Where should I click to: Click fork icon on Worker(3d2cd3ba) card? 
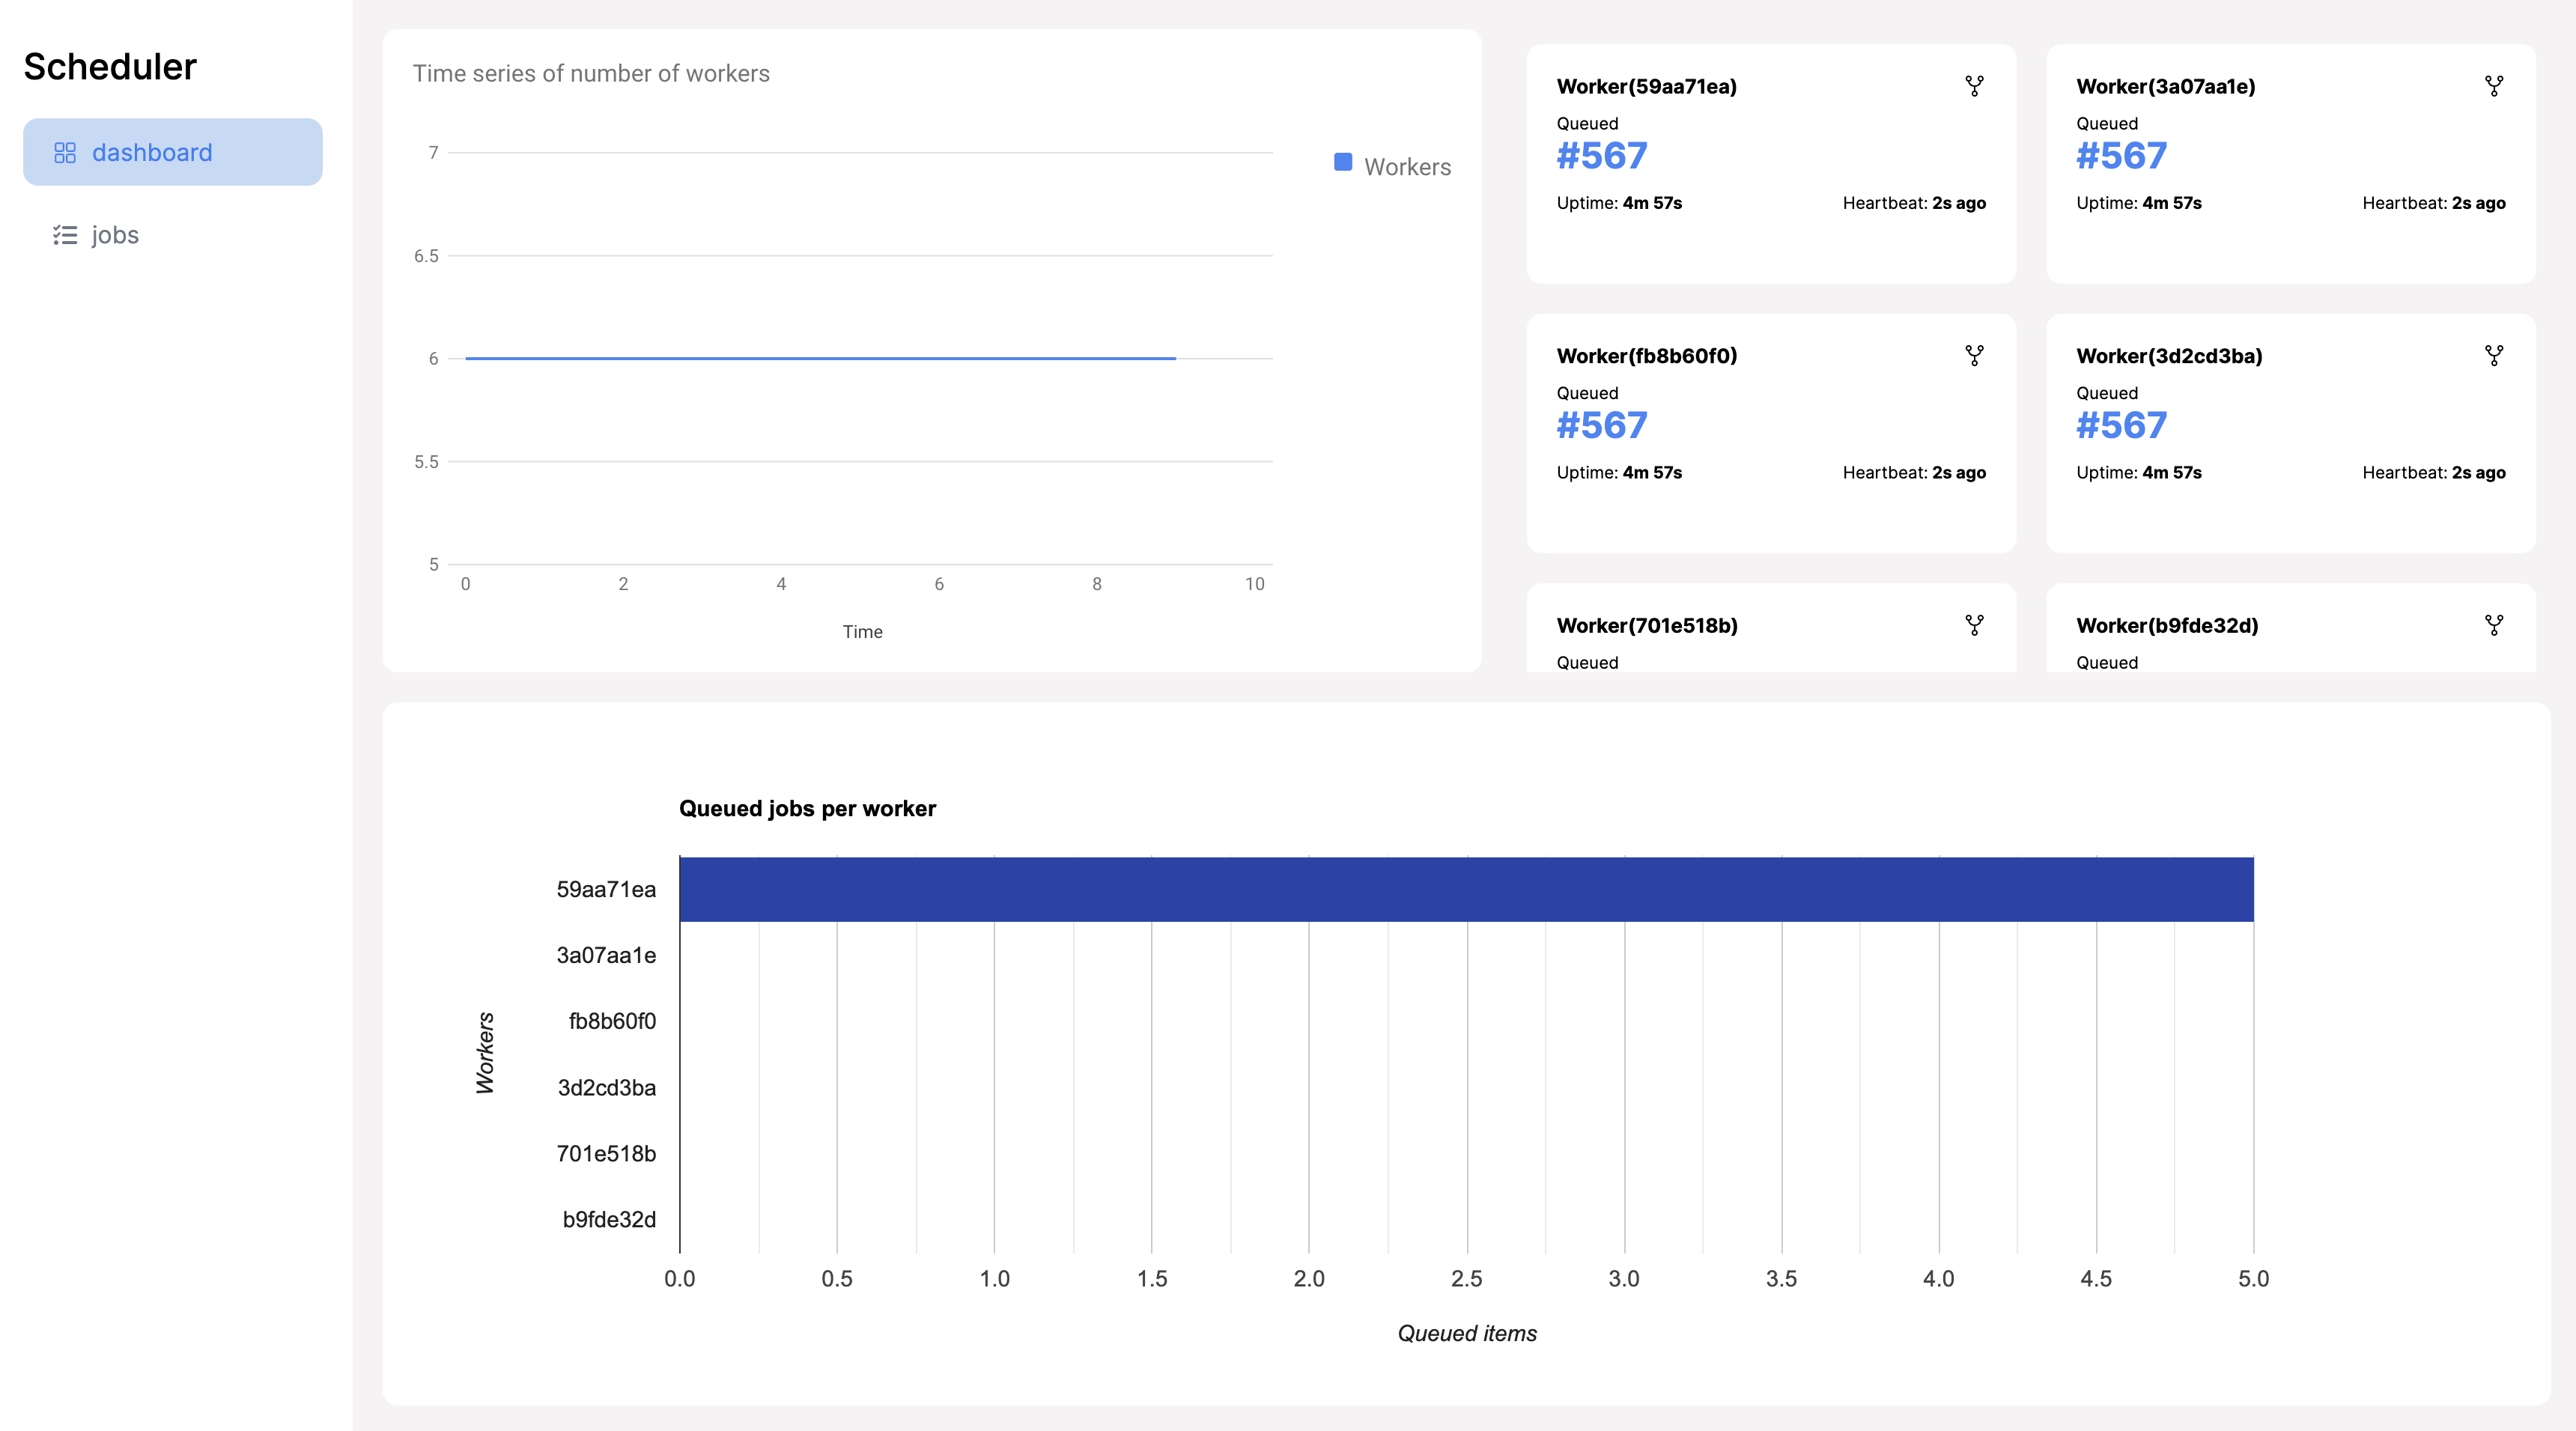(2493, 356)
